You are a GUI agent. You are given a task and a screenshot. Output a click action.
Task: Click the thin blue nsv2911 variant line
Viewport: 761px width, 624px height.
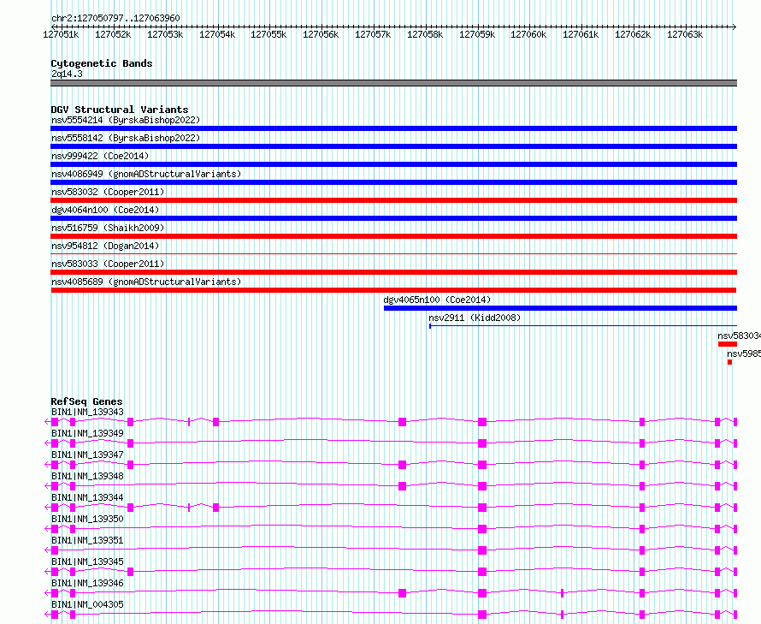tap(583, 326)
